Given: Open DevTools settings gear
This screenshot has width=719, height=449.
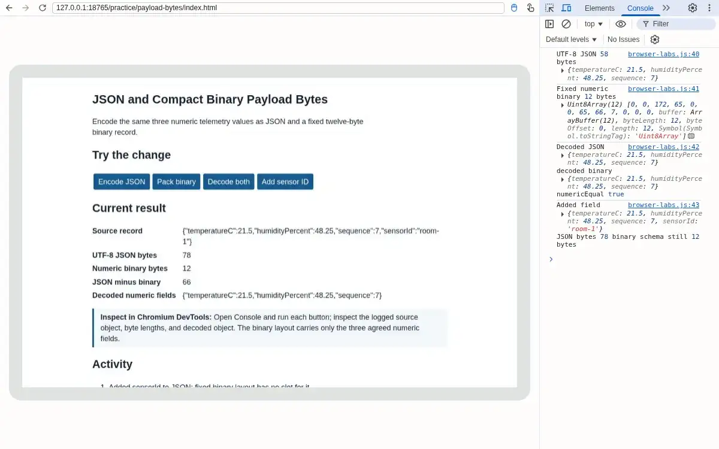Looking at the screenshot, I should coord(693,8).
